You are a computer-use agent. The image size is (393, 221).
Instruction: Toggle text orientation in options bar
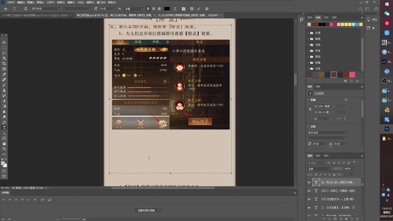pos(25,9)
